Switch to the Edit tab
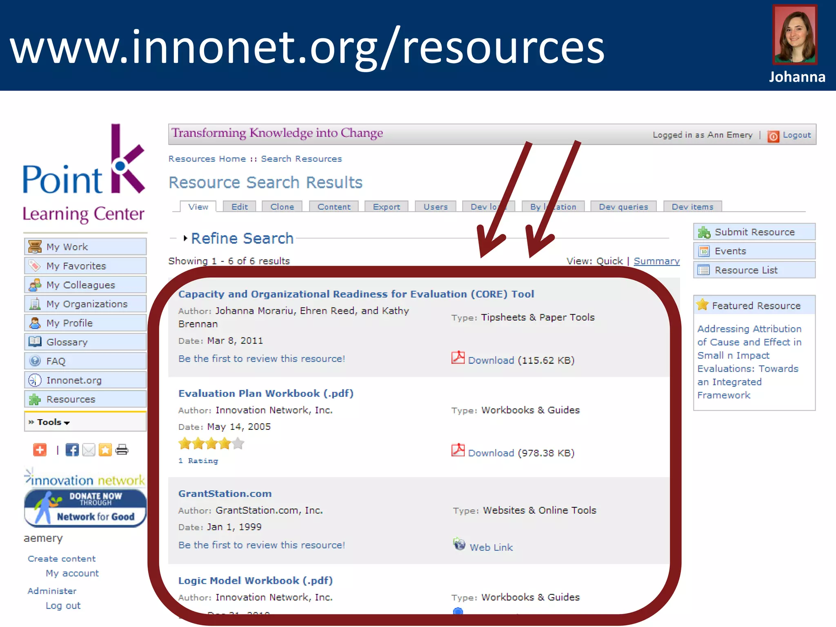836x627 pixels. click(240, 207)
